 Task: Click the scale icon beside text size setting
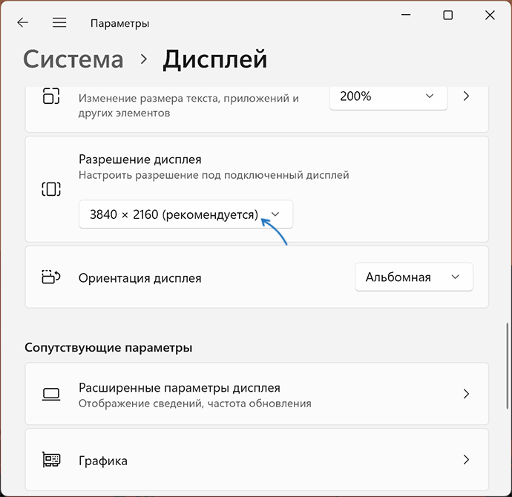50,96
